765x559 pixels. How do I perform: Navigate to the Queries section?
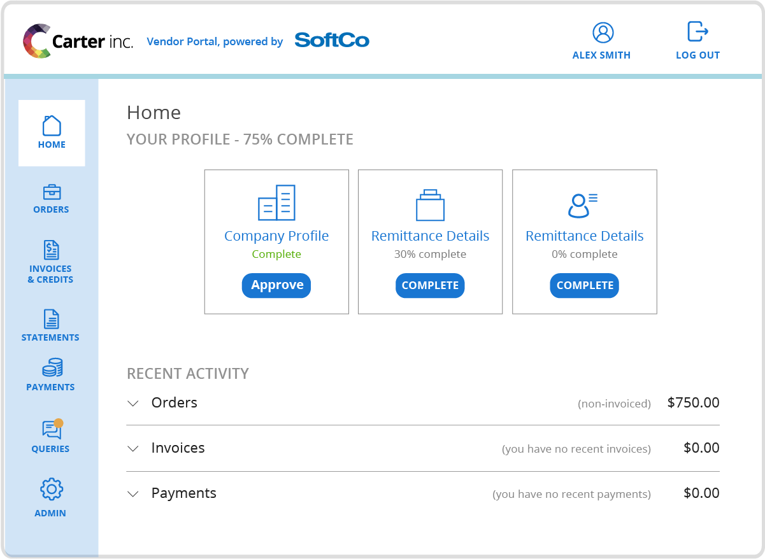pyautogui.click(x=50, y=449)
